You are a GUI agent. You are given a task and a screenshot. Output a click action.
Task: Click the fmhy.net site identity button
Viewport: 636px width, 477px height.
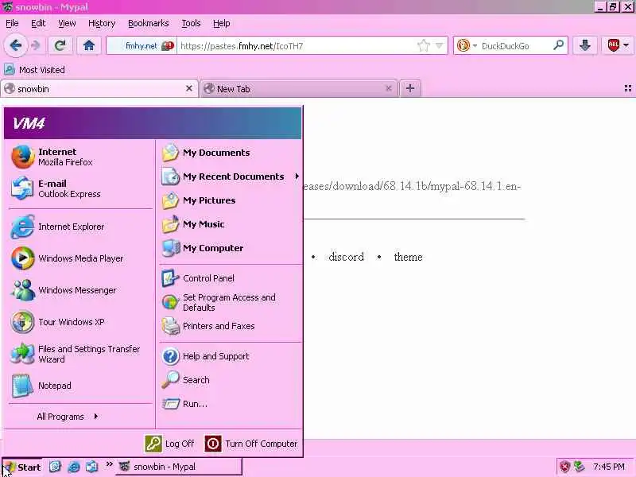pos(142,46)
